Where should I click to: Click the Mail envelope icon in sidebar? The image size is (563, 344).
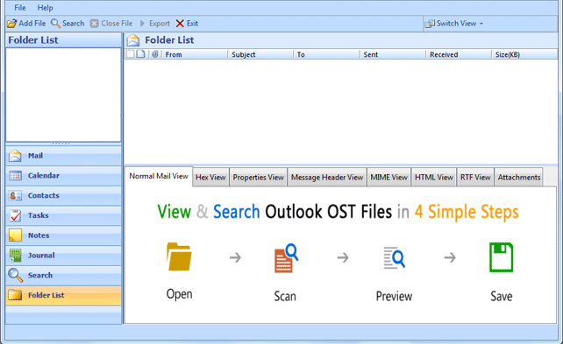tap(15, 156)
